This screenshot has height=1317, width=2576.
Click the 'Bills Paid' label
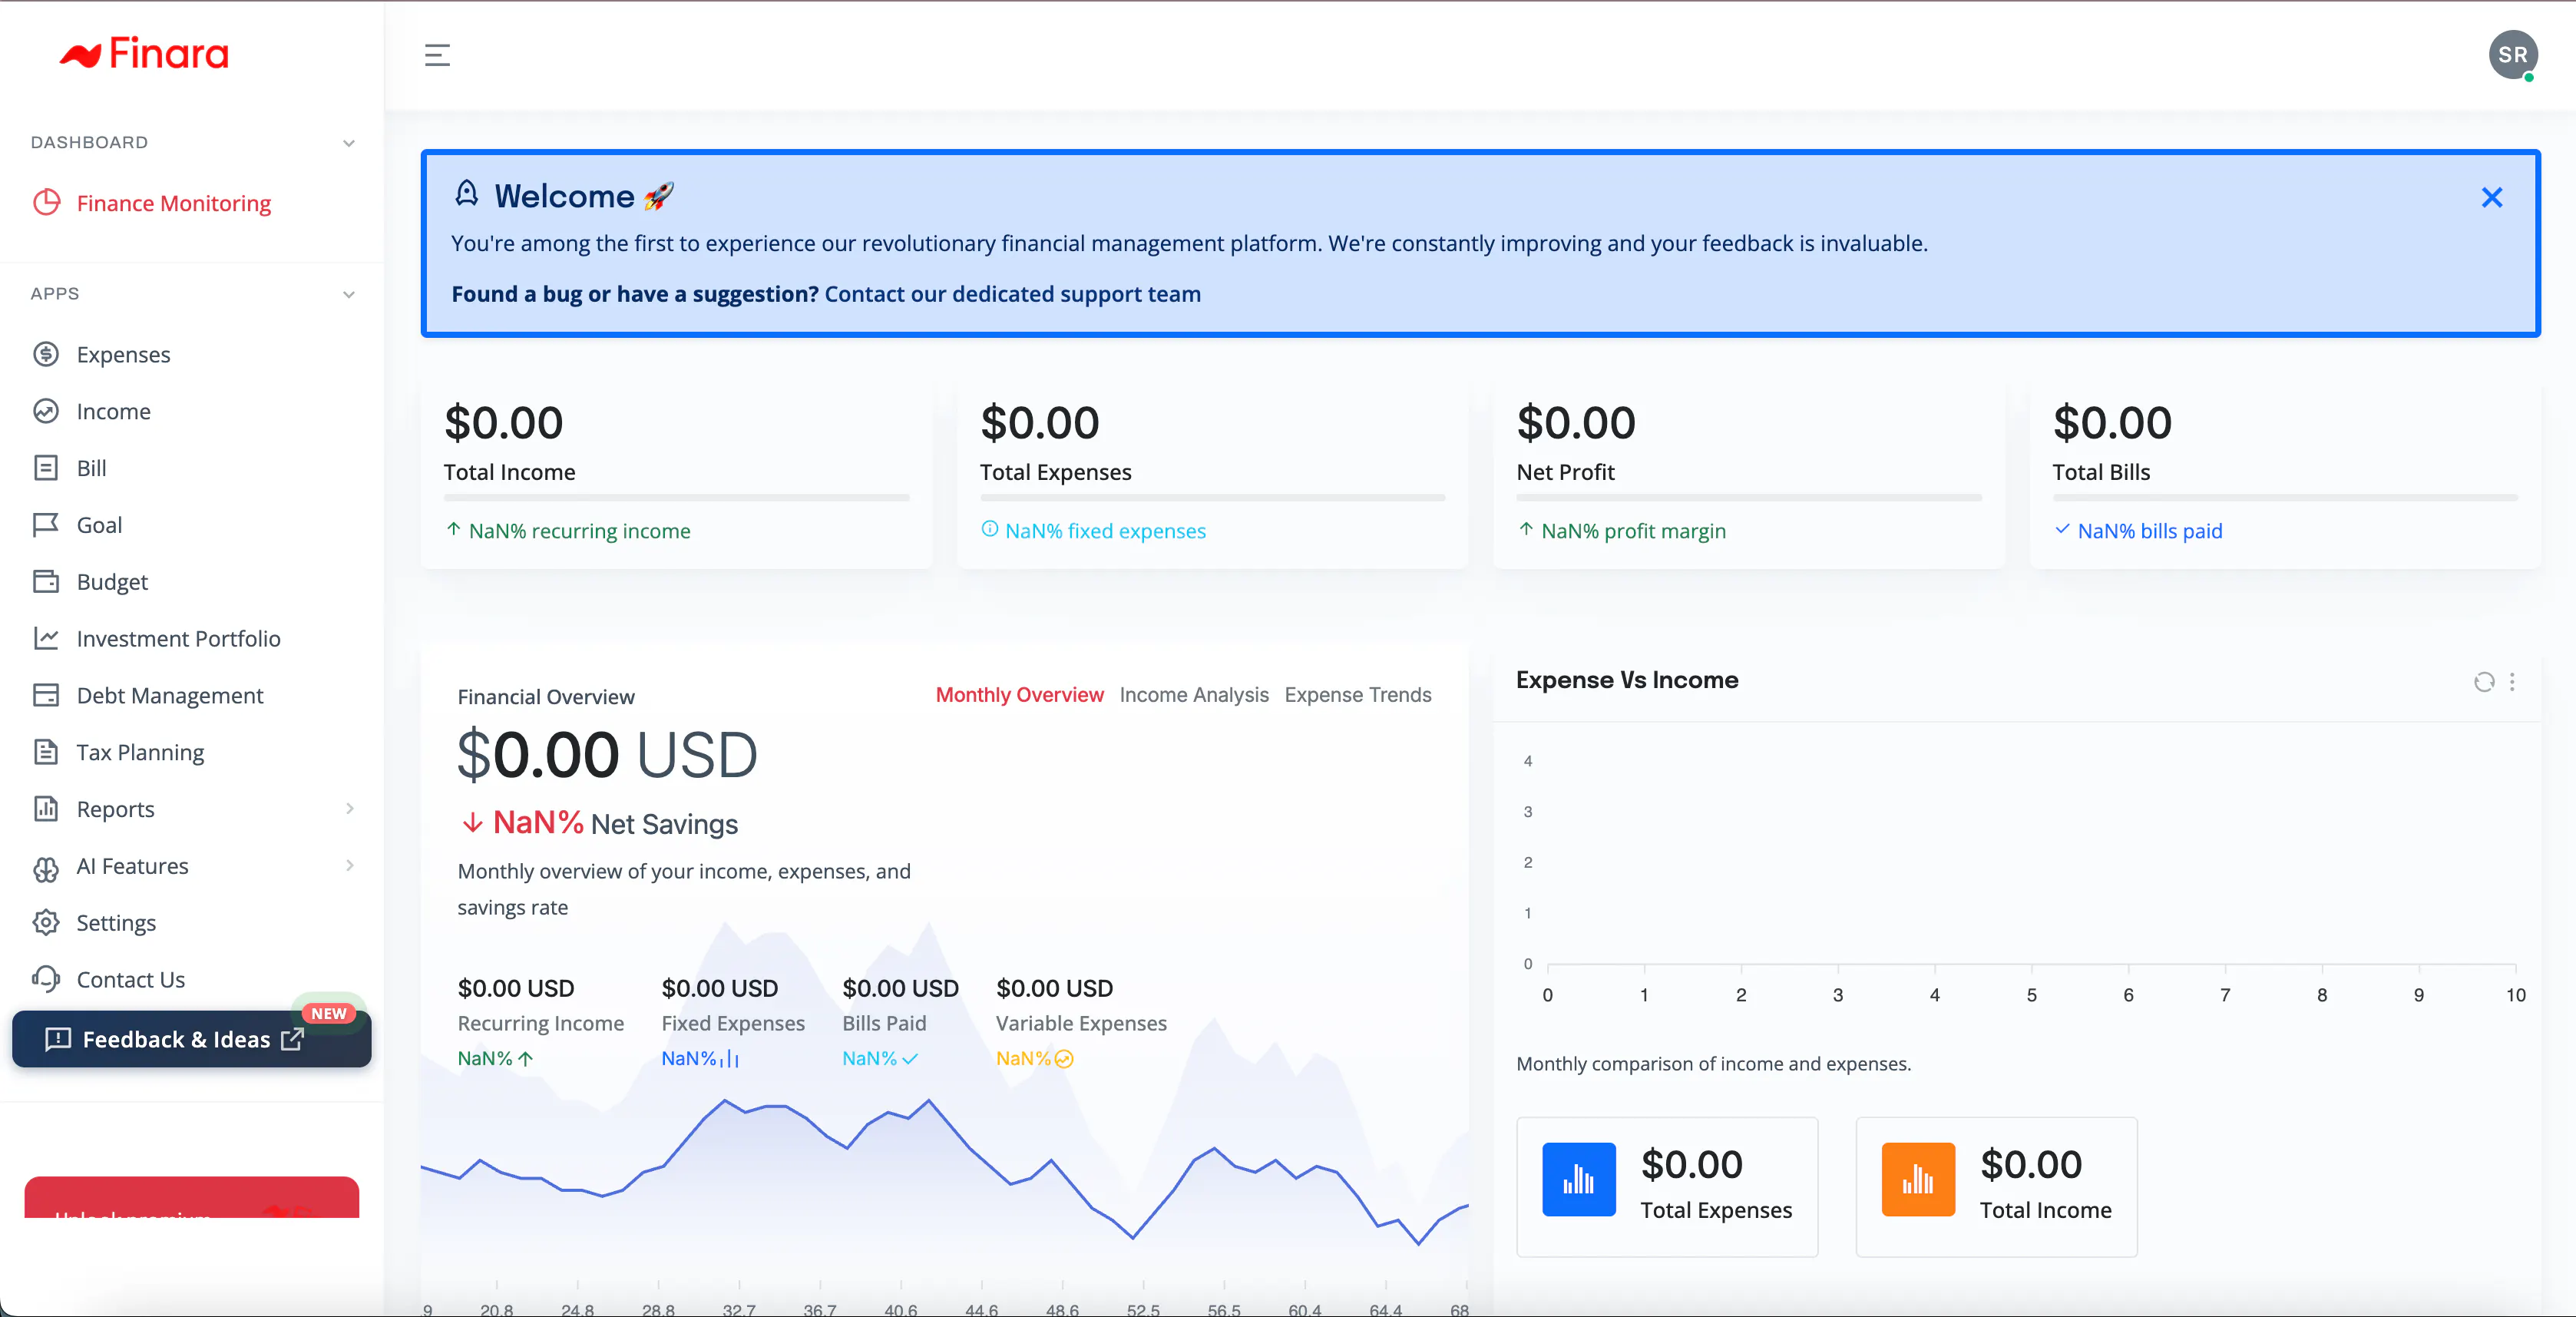coord(884,1023)
